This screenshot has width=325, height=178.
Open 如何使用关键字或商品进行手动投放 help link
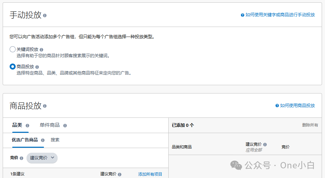[x=280, y=15]
